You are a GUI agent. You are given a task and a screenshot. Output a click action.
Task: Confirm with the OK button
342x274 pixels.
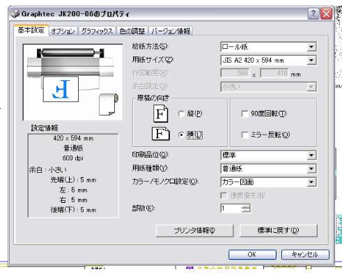click(252, 254)
